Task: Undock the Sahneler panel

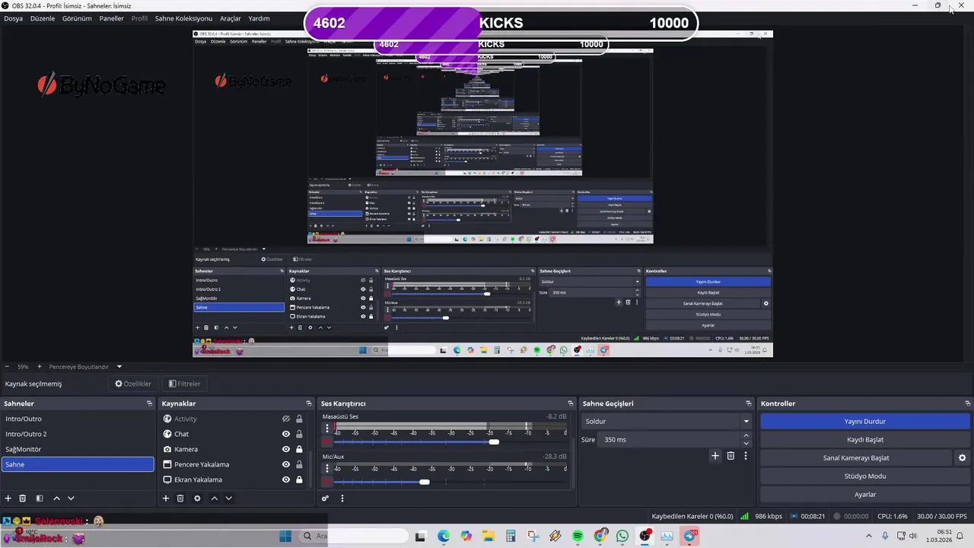Action: point(149,403)
